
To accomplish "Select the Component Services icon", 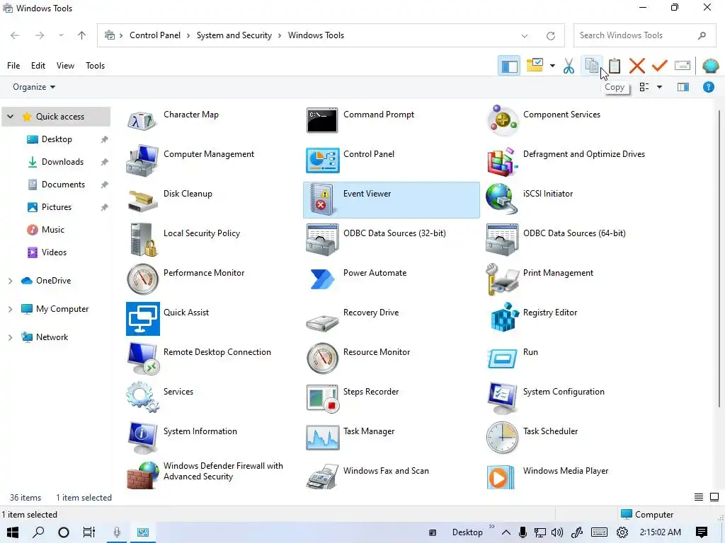I will pos(503,120).
